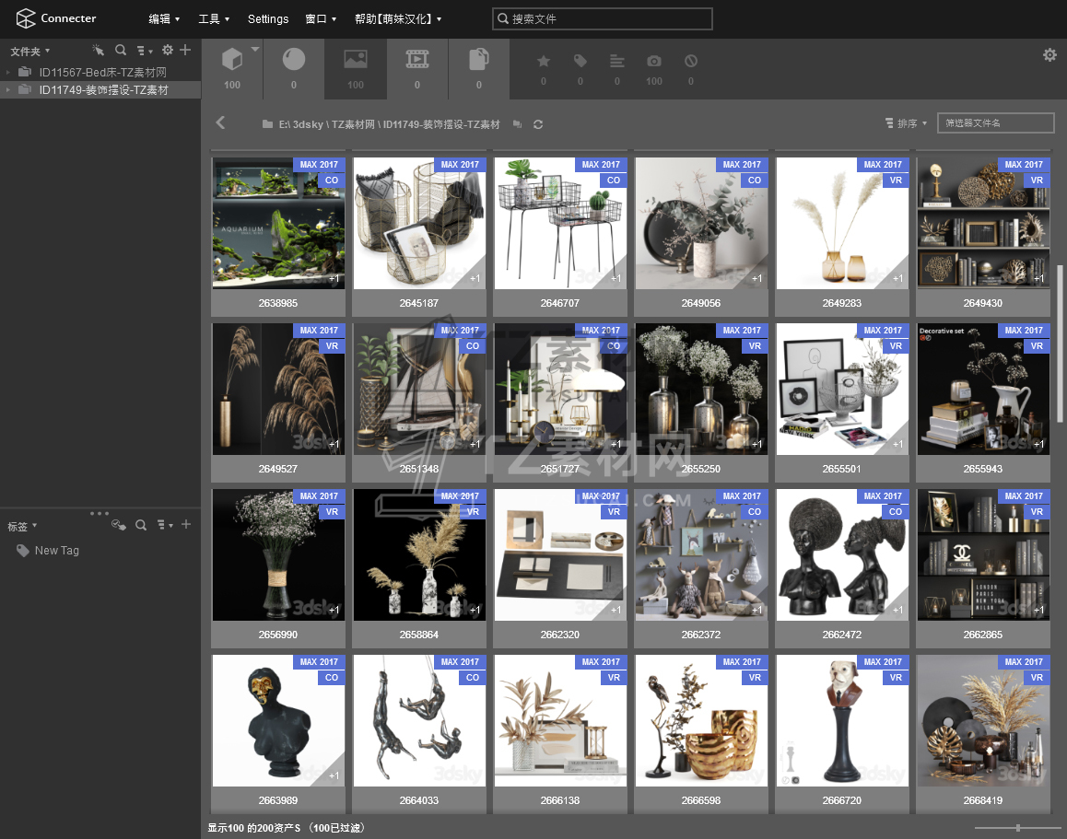This screenshot has height=839, width=1067.
Task: Select the video/animation filter icon
Action: (x=417, y=61)
